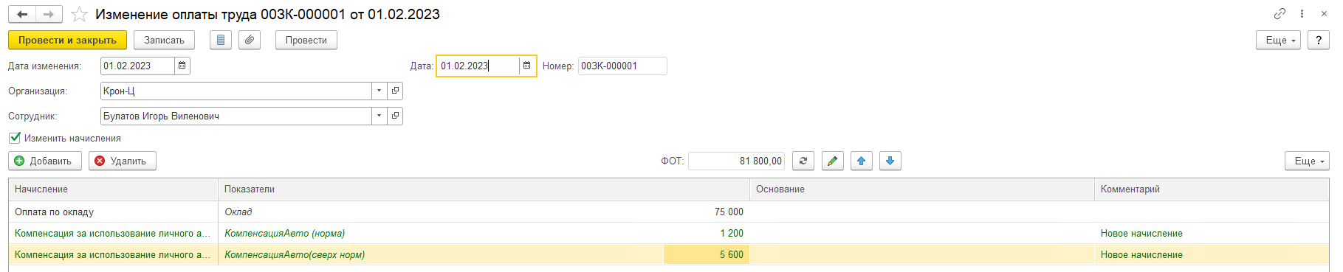
Task: Open the vertical three-dot menu in the title bar
Action: pyautogui.click(x=1302, y=13)
